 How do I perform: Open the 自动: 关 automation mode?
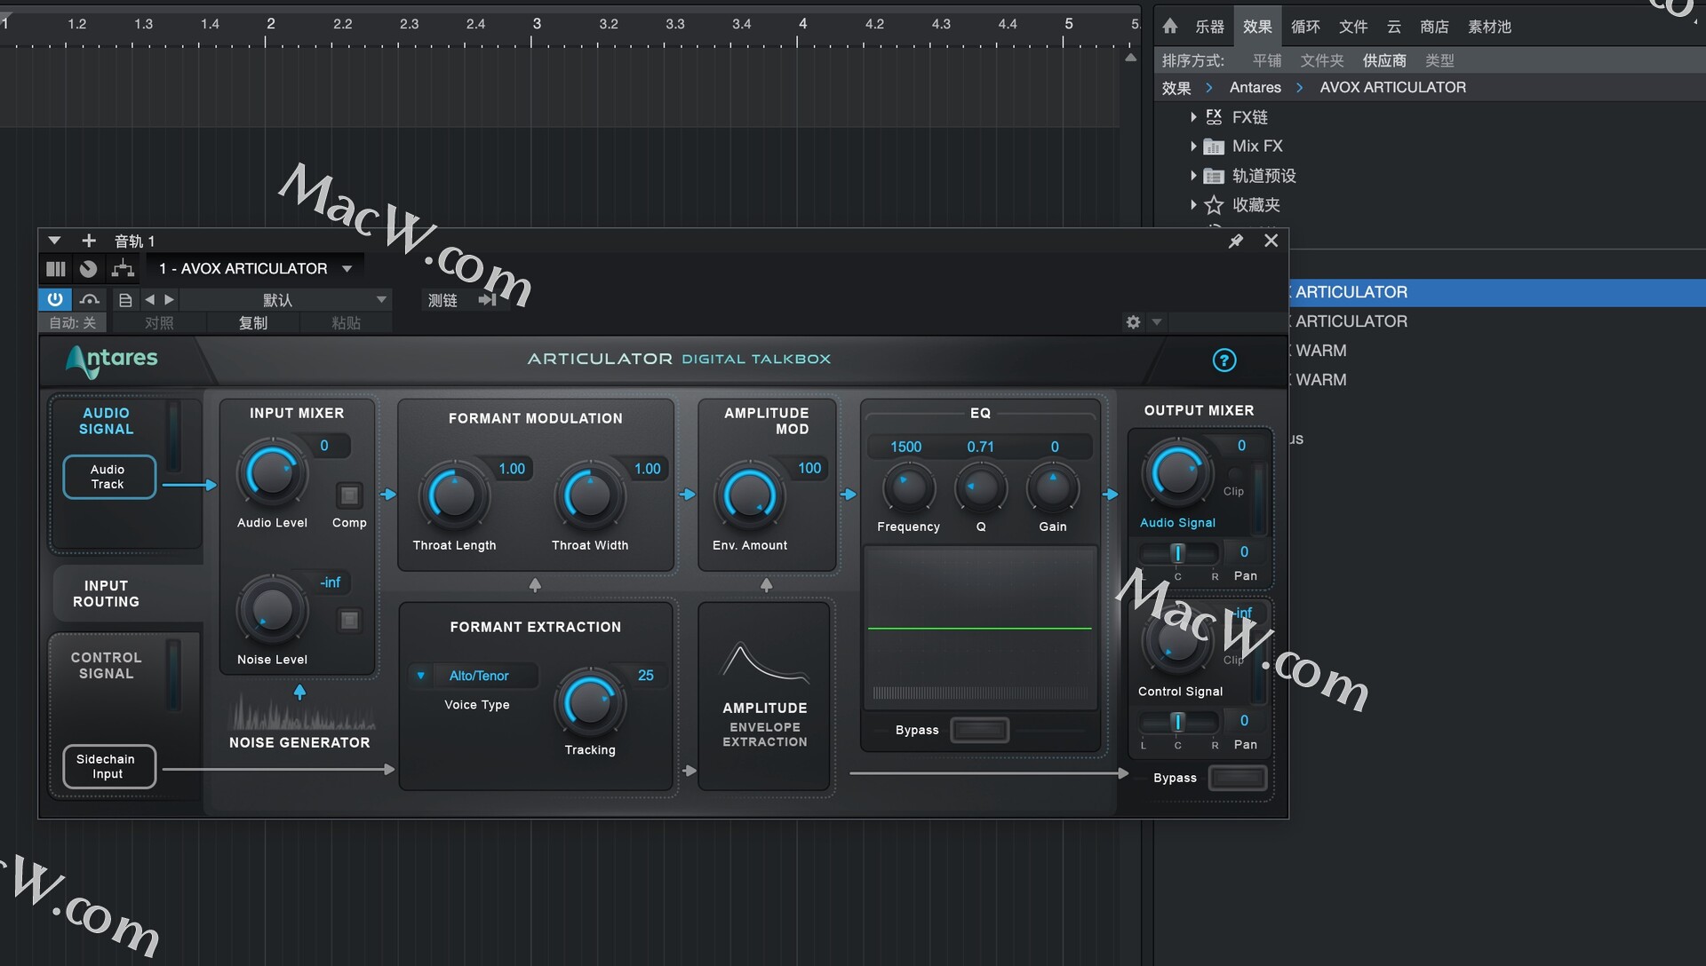point(72,323)
